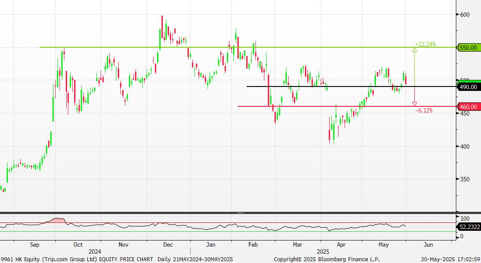Click the 9961 HK Equity chart title text
Viewport: 481px width, 263px height.
pyautogui.click(x=77, y=259)
